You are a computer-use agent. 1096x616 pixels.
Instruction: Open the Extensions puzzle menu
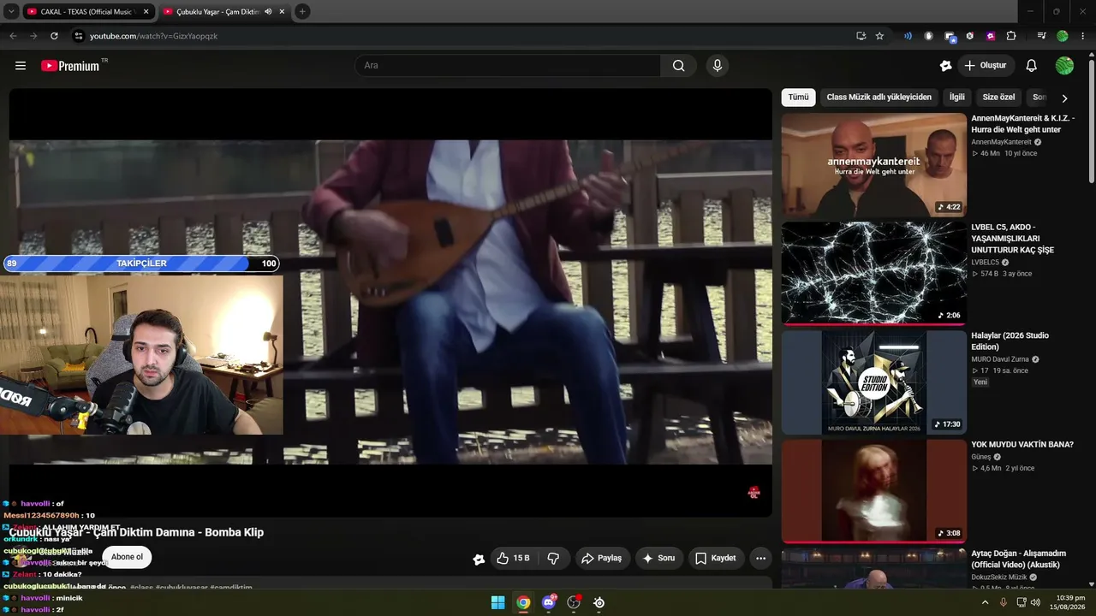click(x=1011, y=36)
